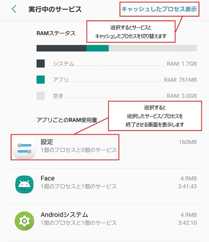Tap the Androidシステム gear icon
This screenshot has width=209, height=242.
tap(24, 221)
